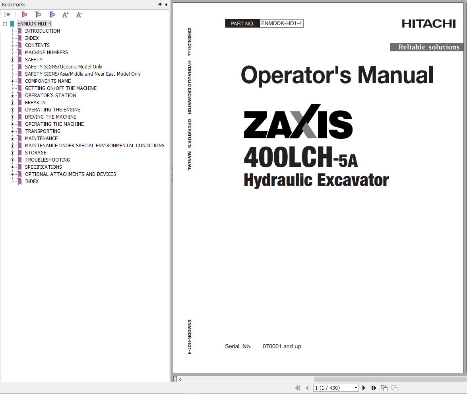Open the bookmark options checklist icon
The height and width of the screenshot is (394, 467).
(x=7, y=15)
